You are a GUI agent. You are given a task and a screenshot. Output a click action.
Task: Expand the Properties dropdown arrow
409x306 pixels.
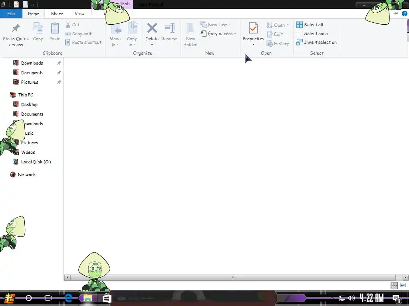tap(253, 45)
